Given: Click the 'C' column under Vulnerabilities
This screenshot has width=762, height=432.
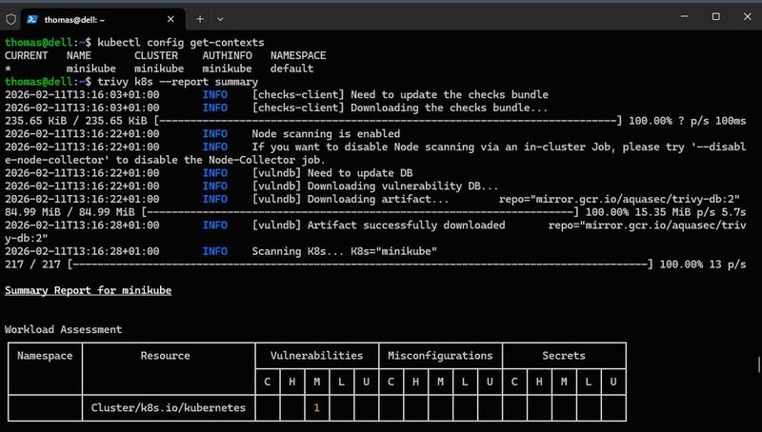Looking at the screenshot, I should [x=268, y=382].
